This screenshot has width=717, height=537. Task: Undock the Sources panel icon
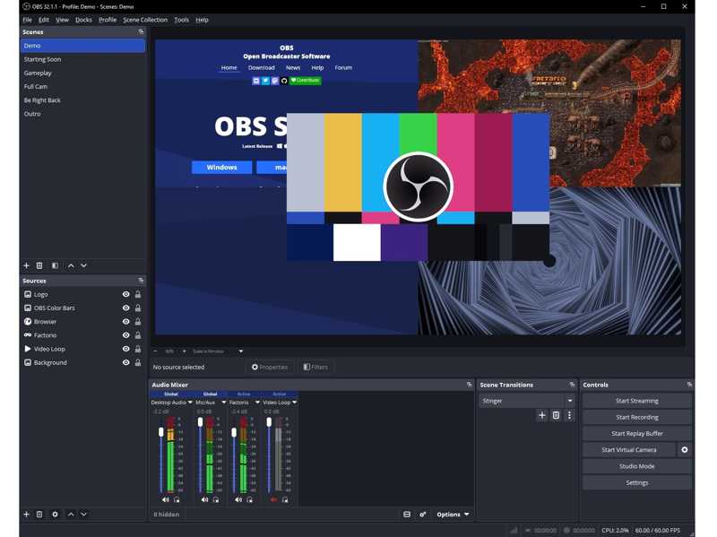tap(141, 281)
